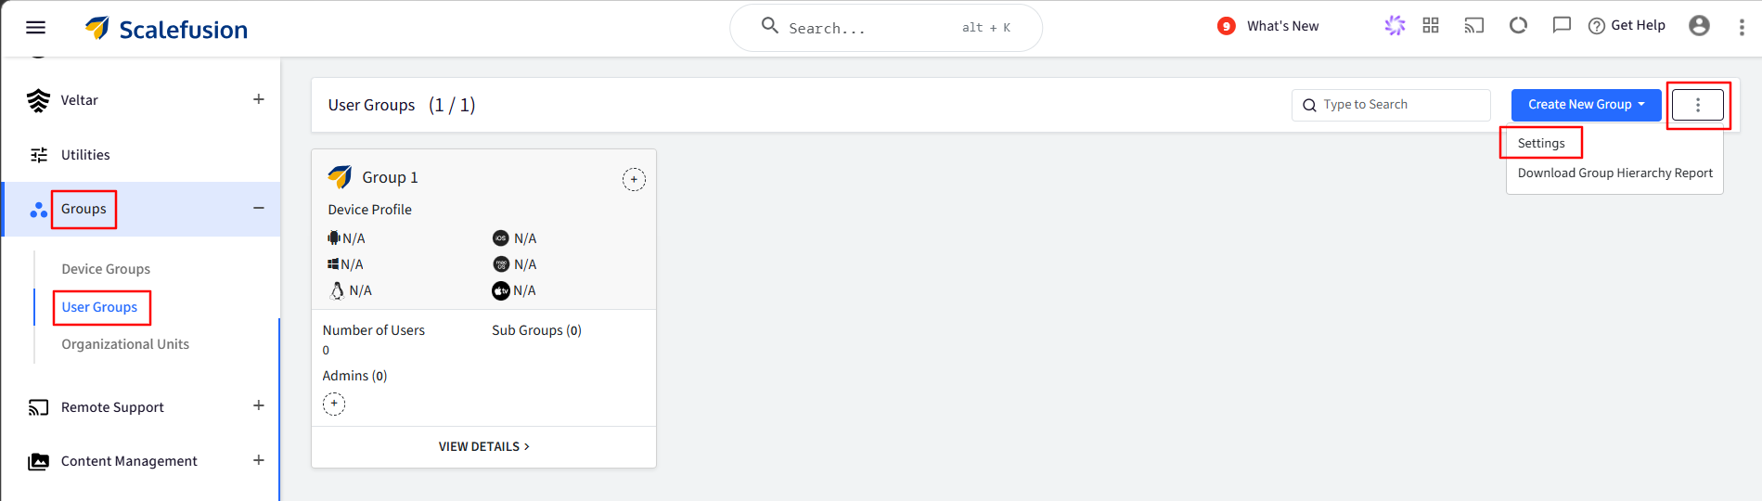The width and height of the screenshot is (1762, 501).
Task: Click the purple AI sparkle icon
Action: tap(1395, 26)
